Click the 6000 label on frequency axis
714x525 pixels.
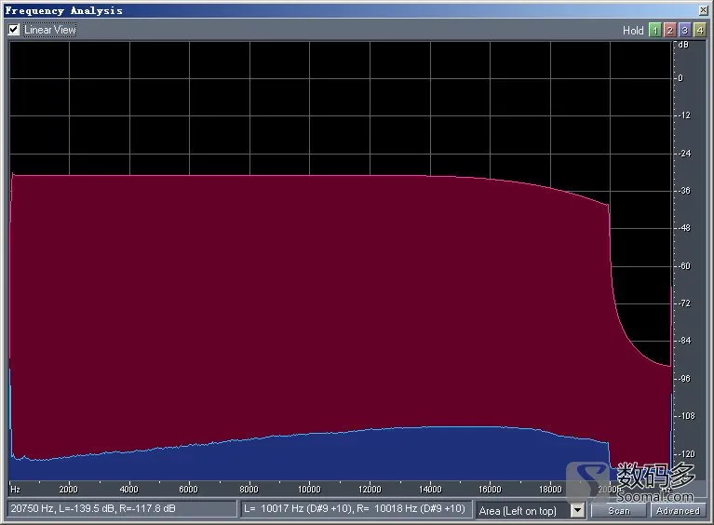pos(189,490)
